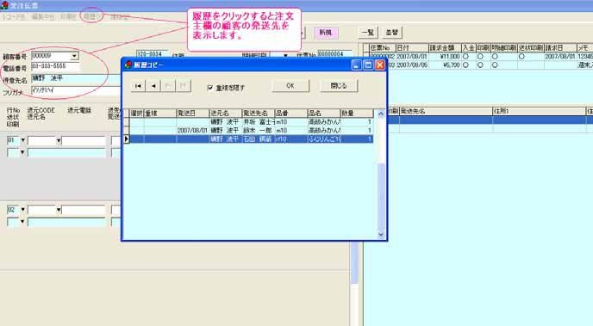Screen dimensions: 593x326
Task: Open the line 01 row number dropdown
Action: (x=22, y=140)
